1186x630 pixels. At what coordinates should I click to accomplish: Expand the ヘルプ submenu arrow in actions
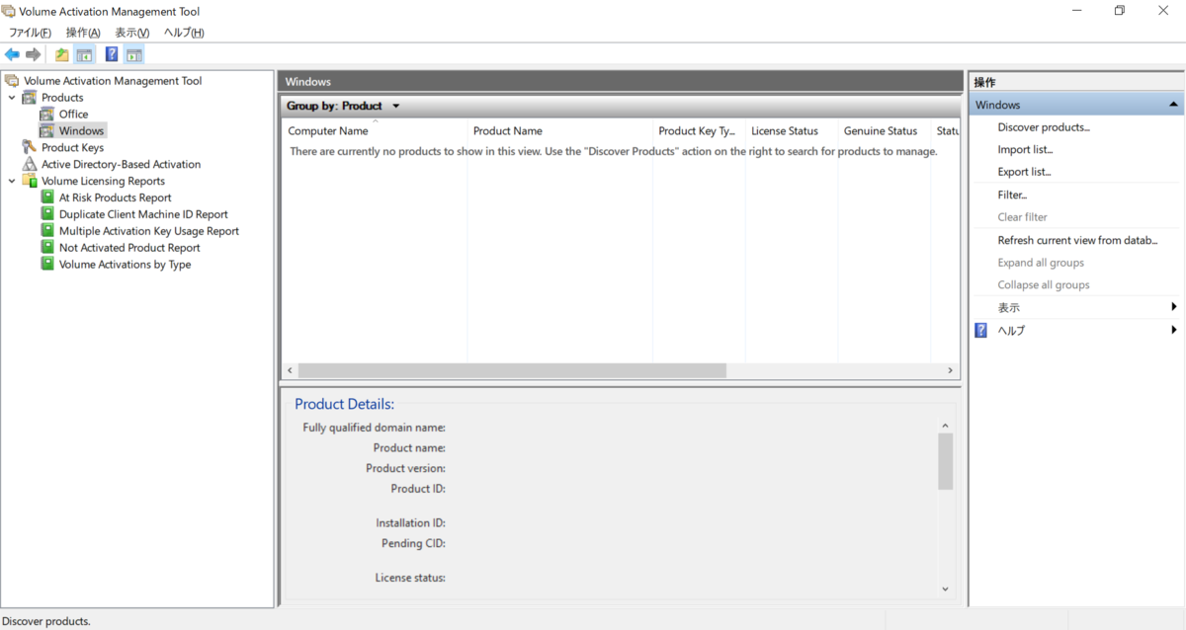(1174, 331)
